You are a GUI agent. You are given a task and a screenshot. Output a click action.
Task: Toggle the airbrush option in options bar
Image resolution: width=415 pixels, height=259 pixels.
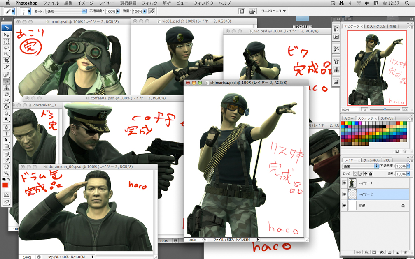152,11
